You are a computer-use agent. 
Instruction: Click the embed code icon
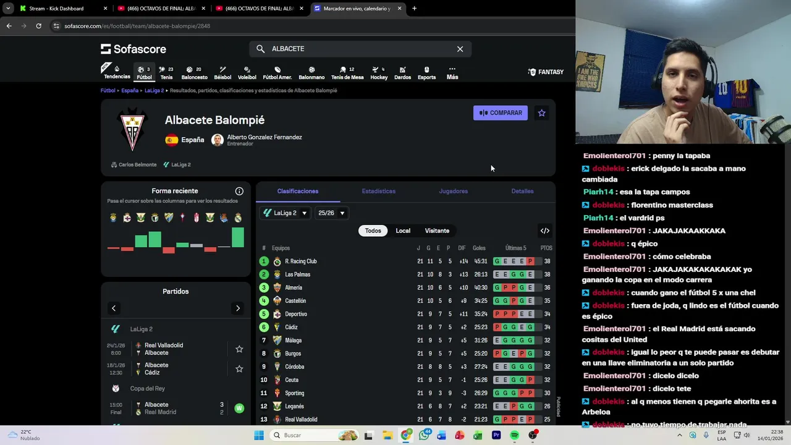[545, 231]
